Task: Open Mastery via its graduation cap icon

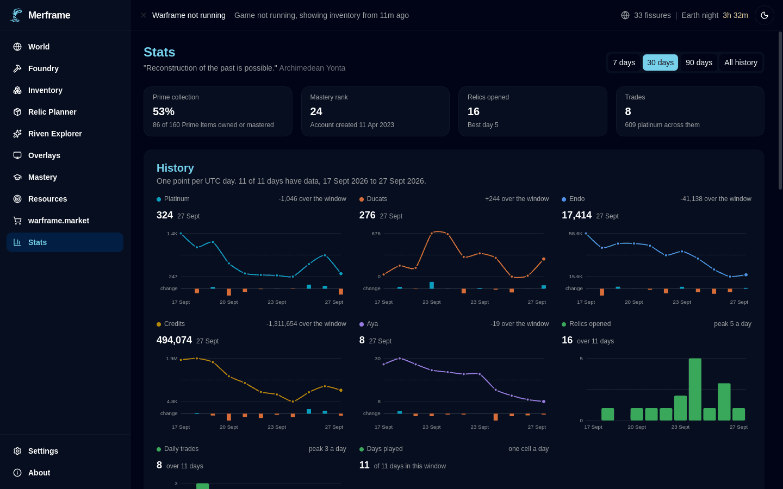Action: click(x=17, y=177)
